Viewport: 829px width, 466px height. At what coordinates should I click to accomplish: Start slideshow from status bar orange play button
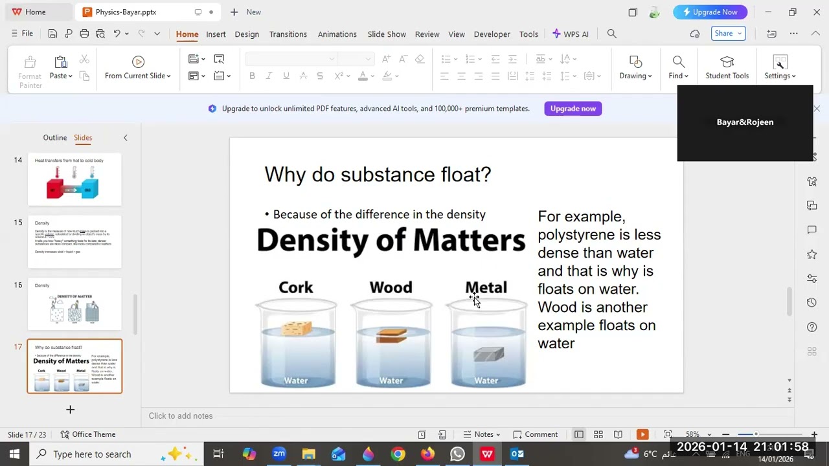pyautogui.click(x=642, y=434)
